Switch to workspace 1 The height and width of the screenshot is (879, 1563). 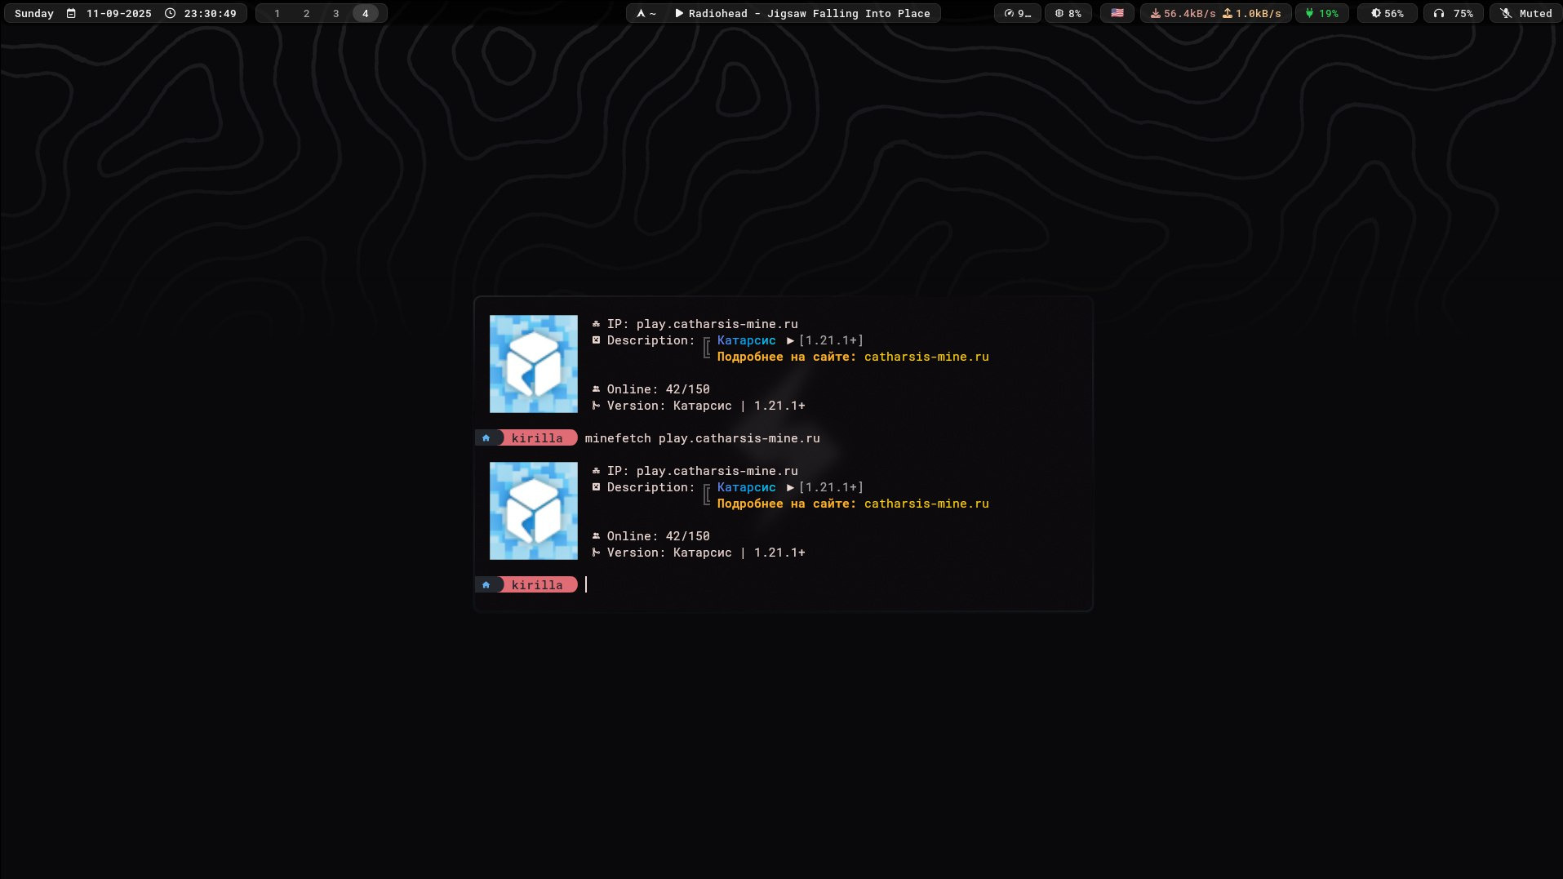[x=277, y=13]
